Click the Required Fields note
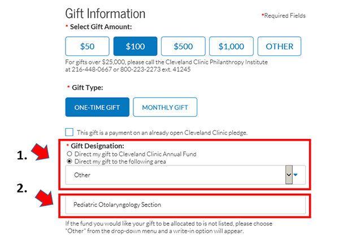Image resolution: width=339 pixels, height=240 pixels. 284,16
